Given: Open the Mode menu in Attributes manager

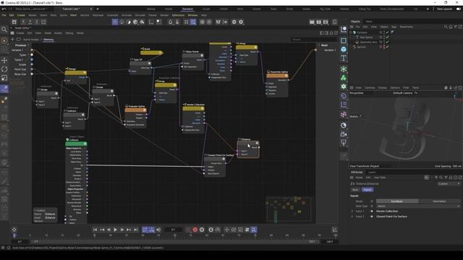Looking at the screenshot, I should coord(359,178).
